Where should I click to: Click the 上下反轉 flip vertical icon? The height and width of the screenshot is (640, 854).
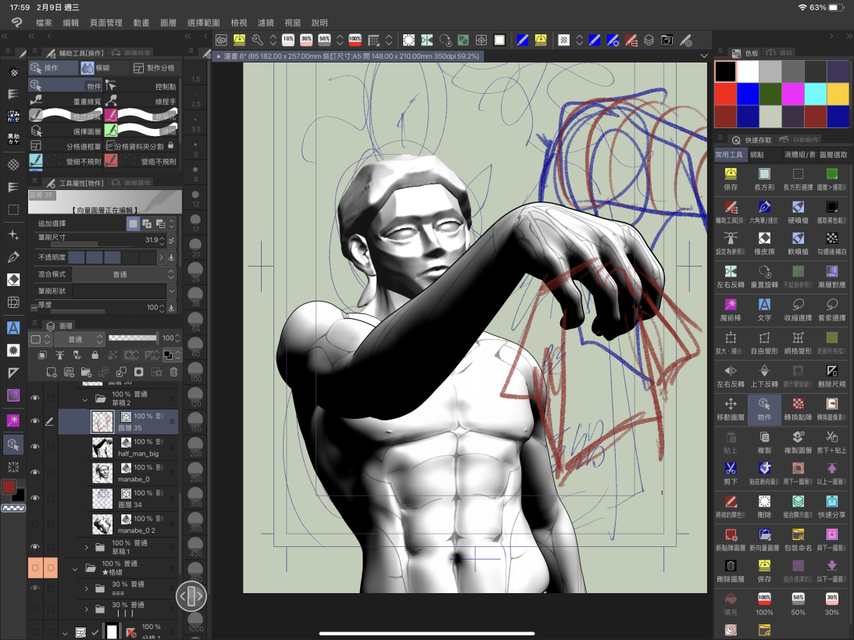pos(764,371)
